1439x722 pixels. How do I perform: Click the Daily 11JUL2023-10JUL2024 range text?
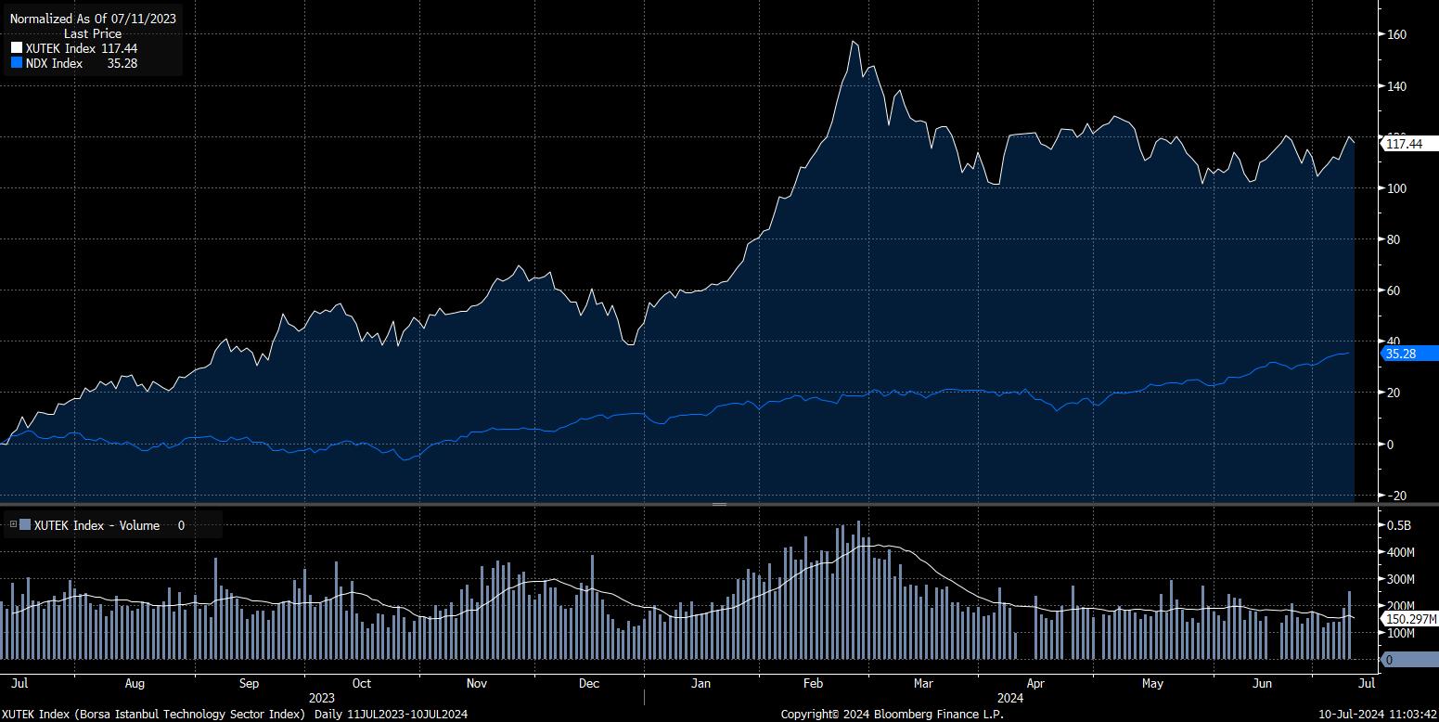pos(391,714)
